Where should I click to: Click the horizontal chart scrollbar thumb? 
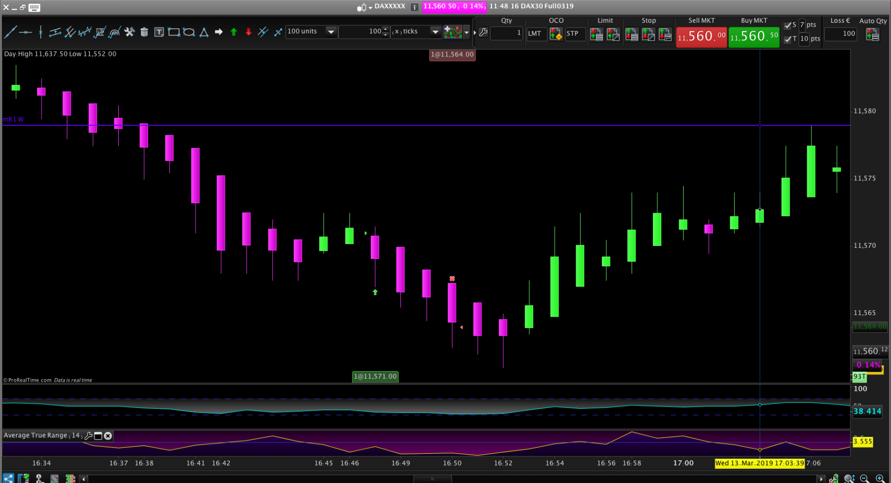coord(433,479)
